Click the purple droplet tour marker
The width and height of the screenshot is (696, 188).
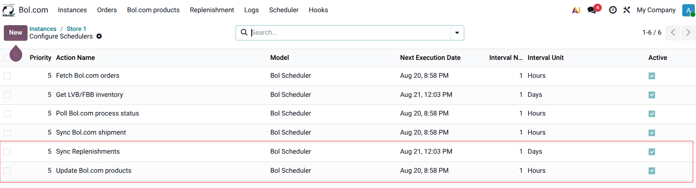click(16, 53)
